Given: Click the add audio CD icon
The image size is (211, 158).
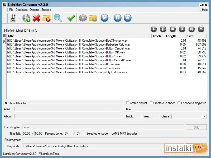Looking at the screenshot, I should pyautogui.click(x=26, y=18).
